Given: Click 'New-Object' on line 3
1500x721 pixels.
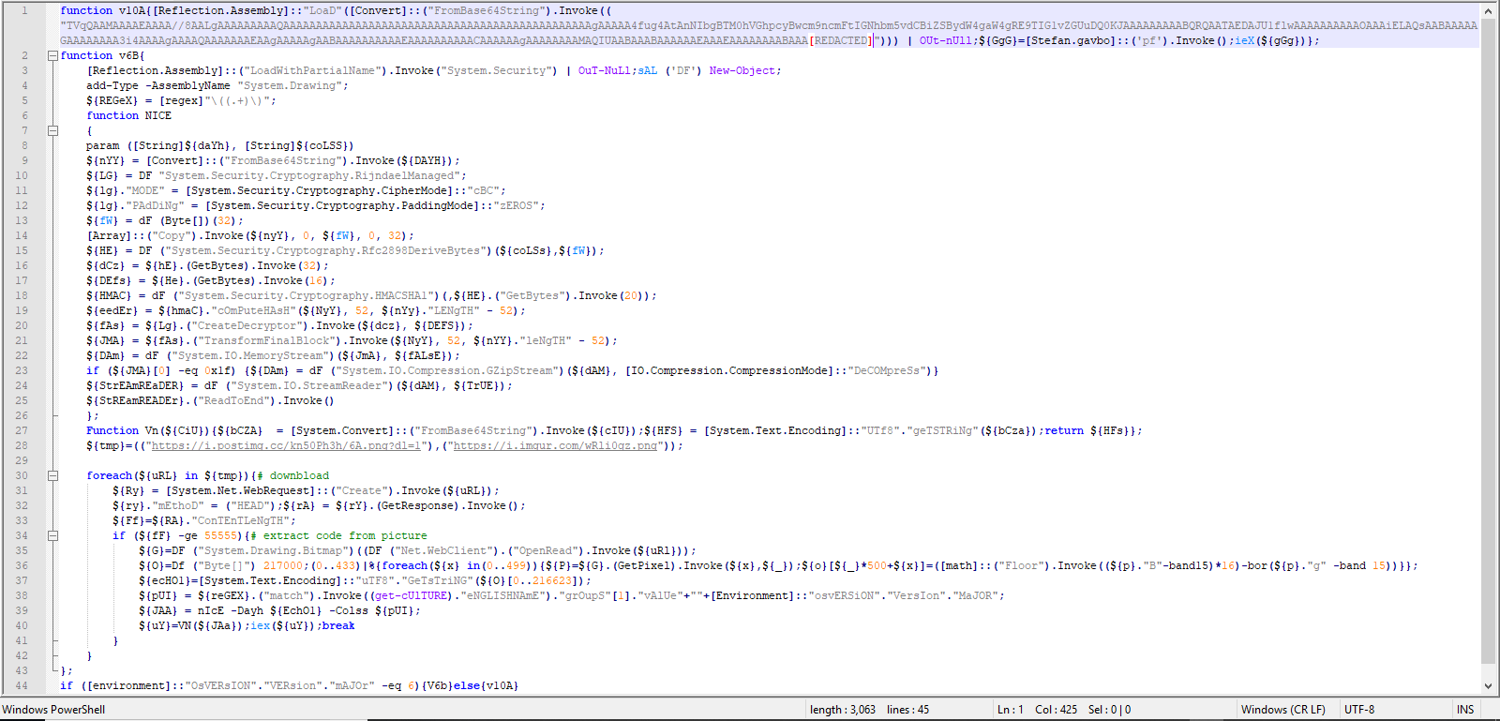Looking at the screenshot, I should pyautogui.click(x=742, y=70).
